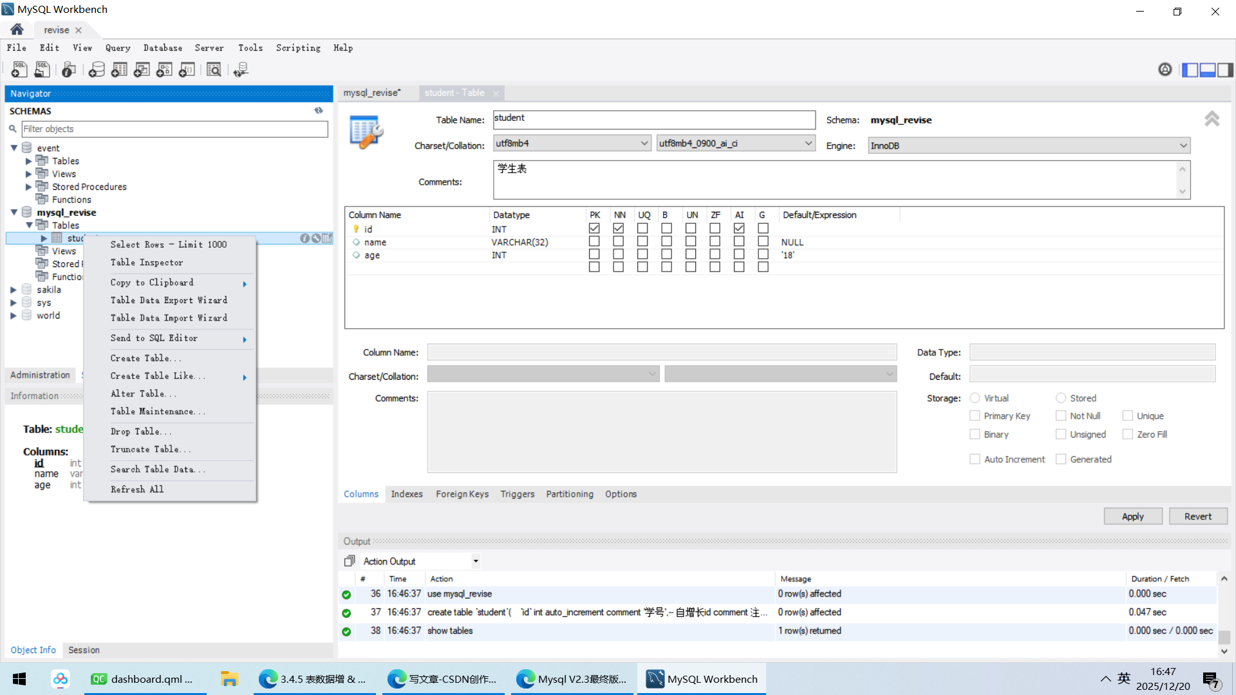The height and width of the screenshot is (695, 1236).
Task: Click the create new table toolbar icon
Action: [x=119, y=69]
